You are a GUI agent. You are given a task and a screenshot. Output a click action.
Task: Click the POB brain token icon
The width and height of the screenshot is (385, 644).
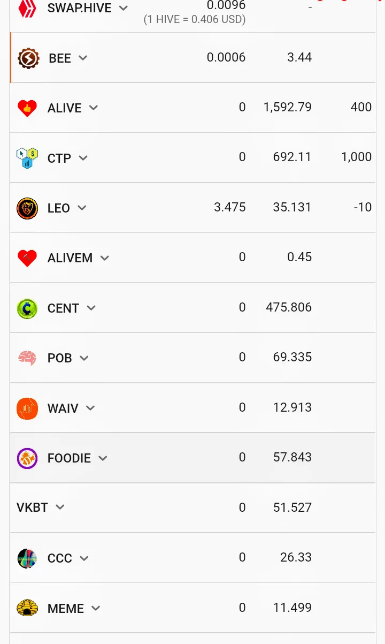27,358
